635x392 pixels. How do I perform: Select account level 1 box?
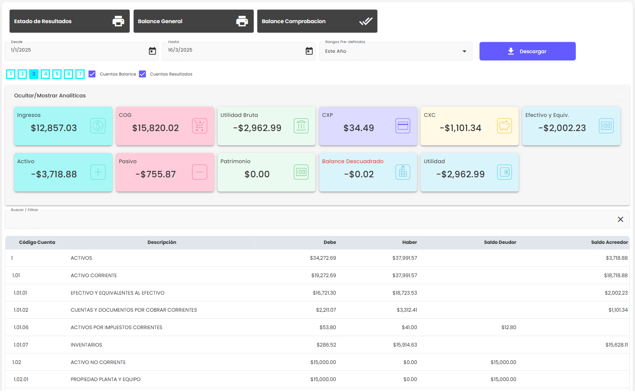click(x=11, y=74)
